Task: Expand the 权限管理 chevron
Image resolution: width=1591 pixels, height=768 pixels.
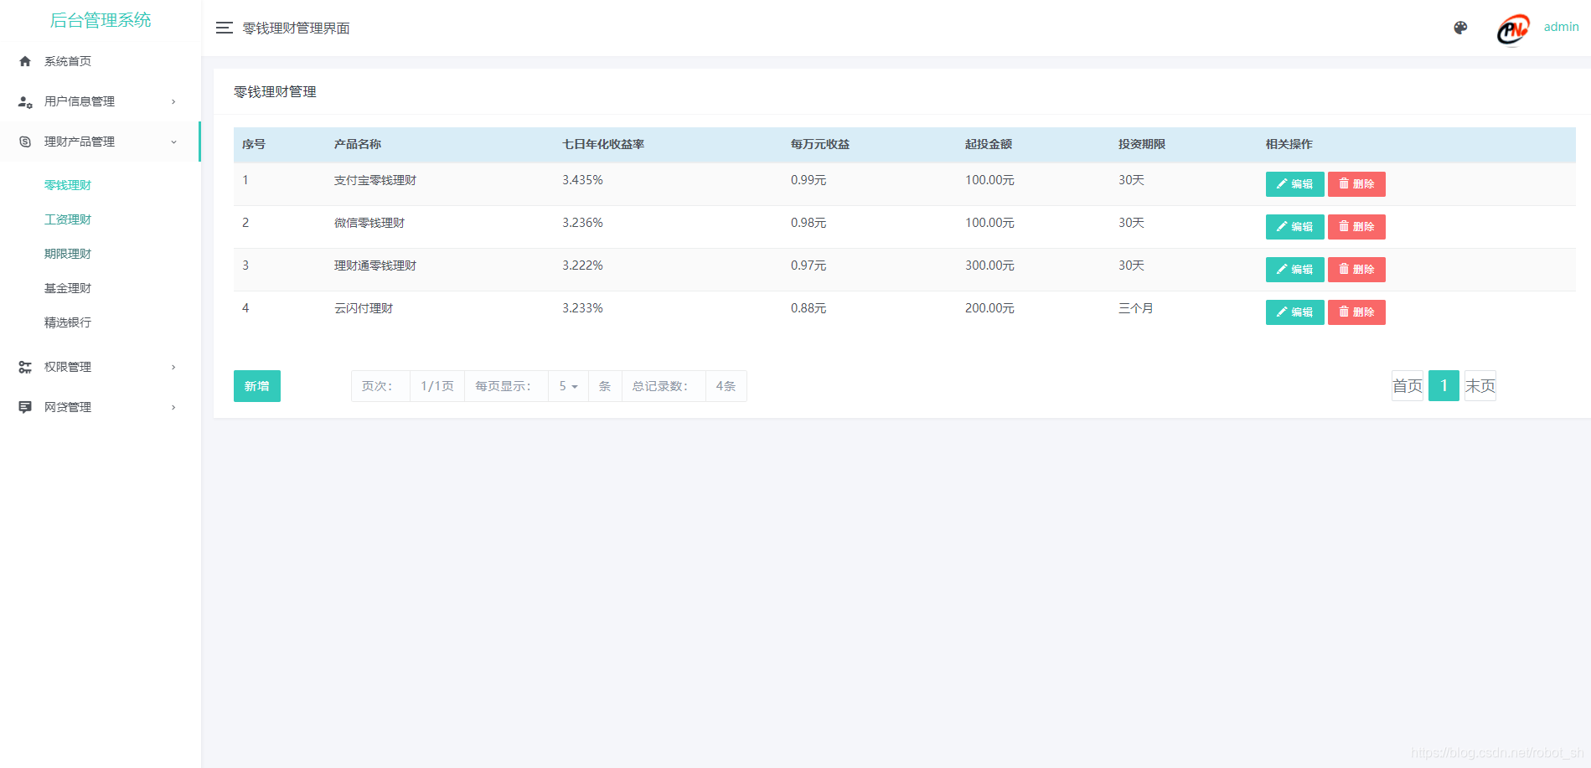Action: pos(173,367)
